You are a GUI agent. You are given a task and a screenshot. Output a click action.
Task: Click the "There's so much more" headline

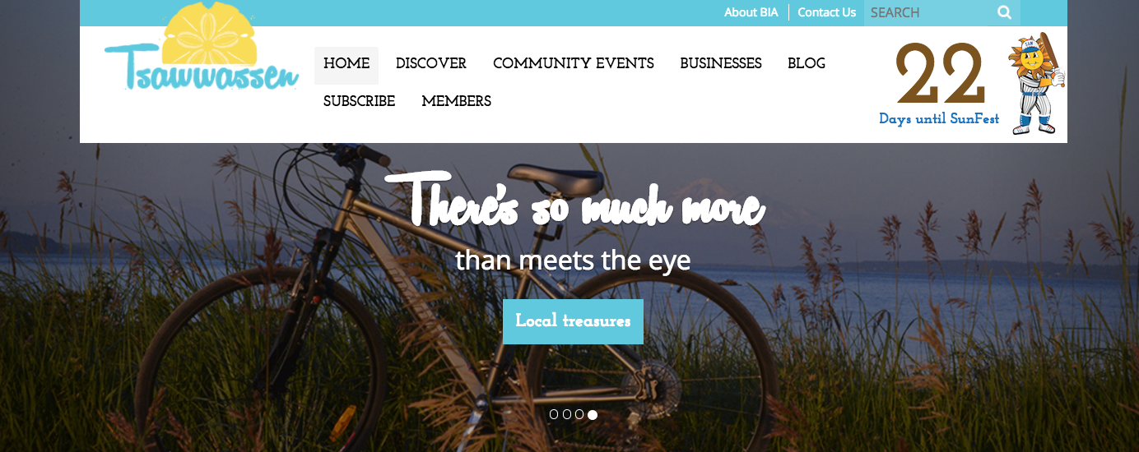588,200
